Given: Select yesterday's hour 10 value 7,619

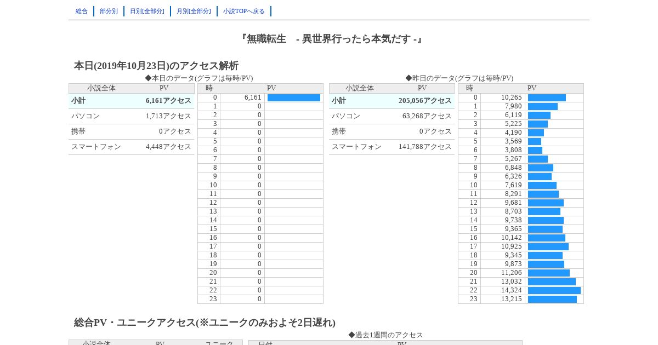Looking at the screenshot, I should coord(513,185).
